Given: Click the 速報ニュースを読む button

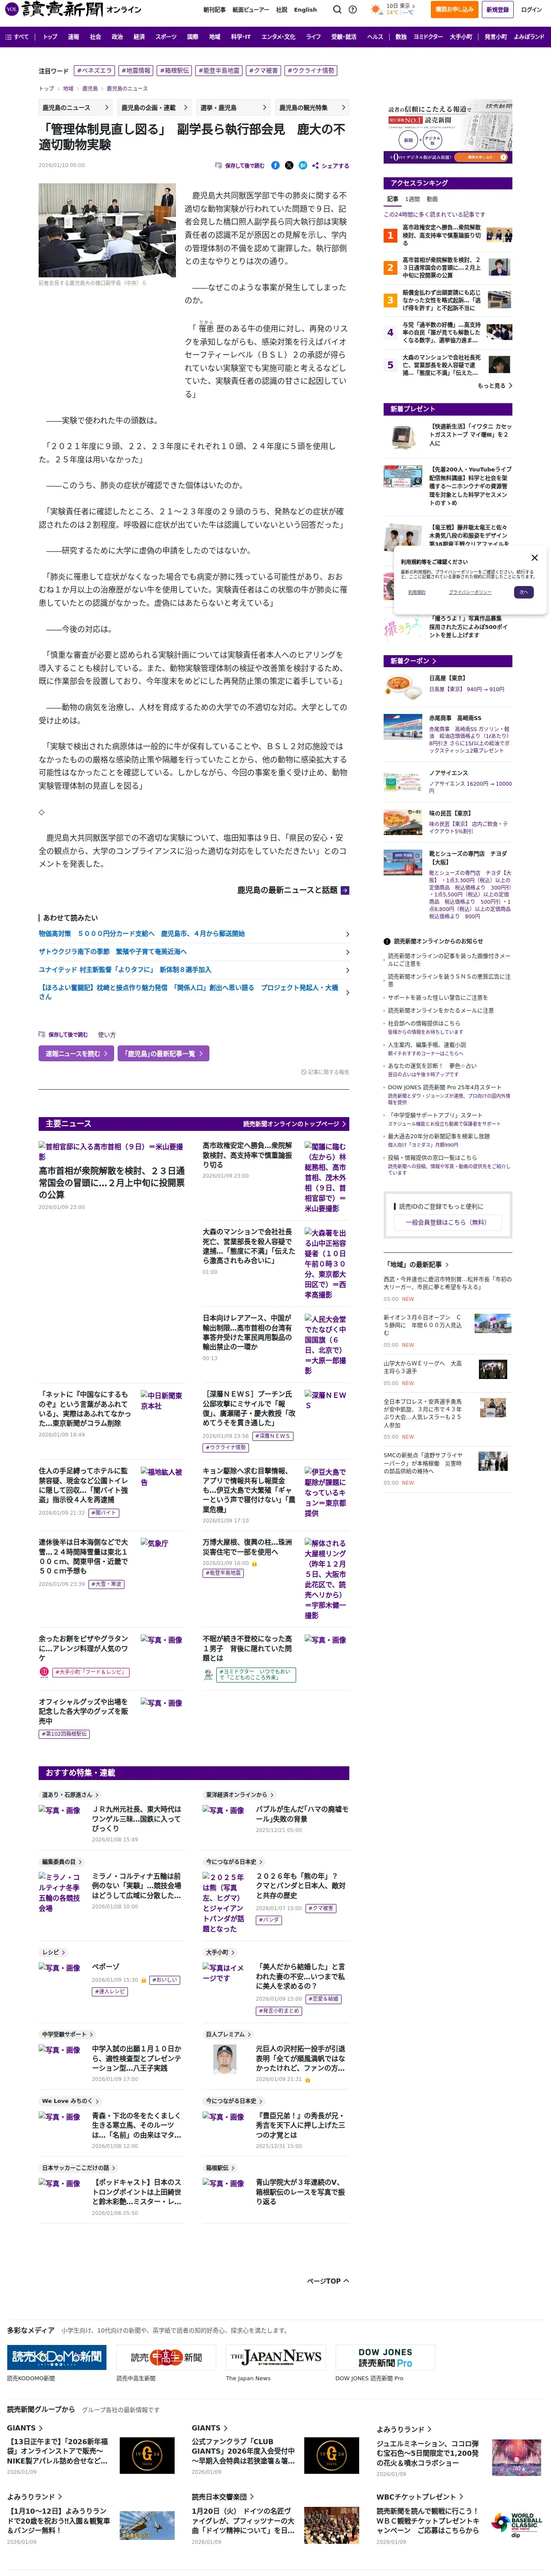Looking at the screenshot, I should coord(76,1053).
